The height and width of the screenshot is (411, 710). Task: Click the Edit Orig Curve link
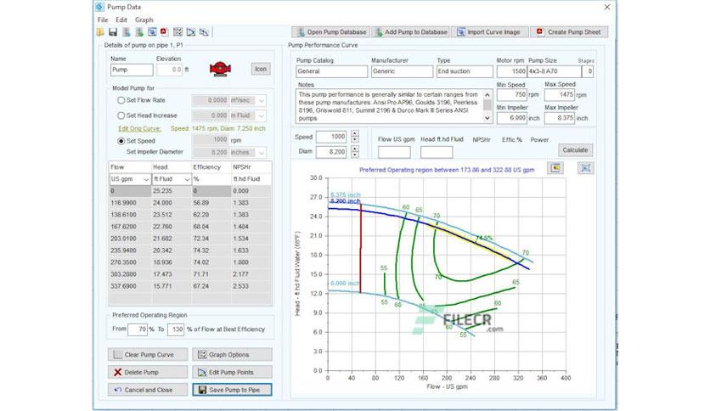pyautogui.click(x=139, y=128)
